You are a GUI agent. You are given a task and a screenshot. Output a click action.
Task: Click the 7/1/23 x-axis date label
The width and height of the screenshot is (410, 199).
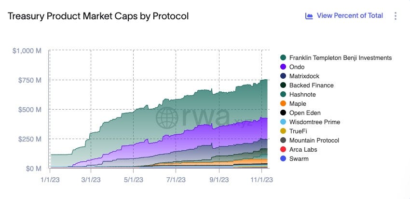coord(176,181)
